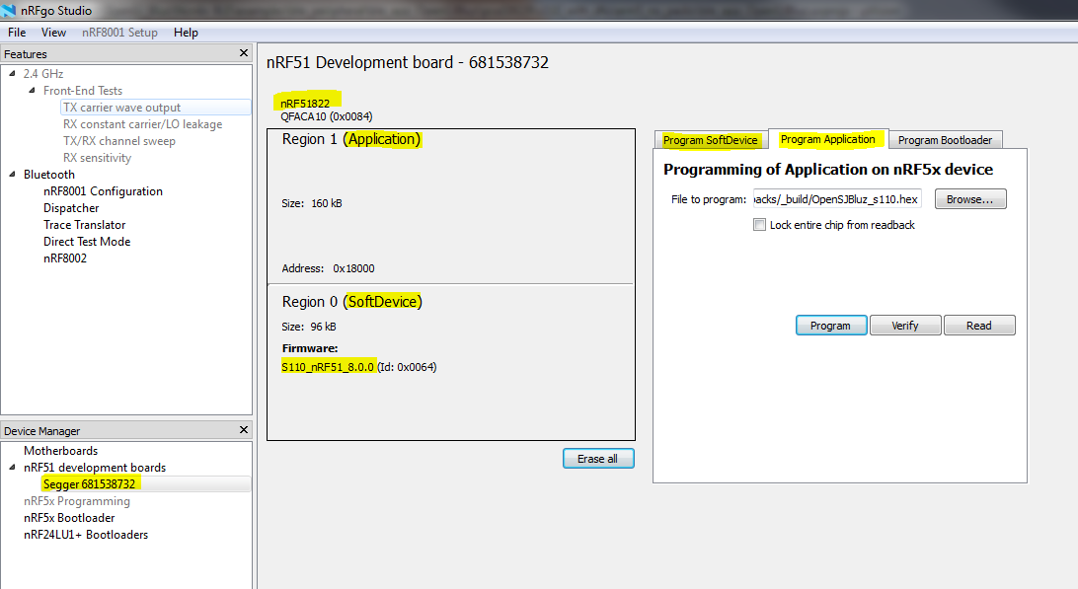This screenshot has width=1078, height=589.
Task: Switch to Program Application tab
Action: click(x=827, y=139)
